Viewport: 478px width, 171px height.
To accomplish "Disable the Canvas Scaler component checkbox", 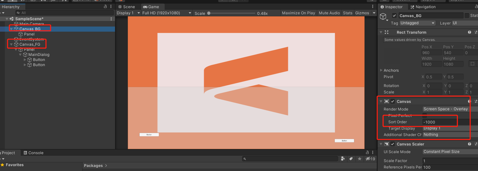I will coord(393,144).
